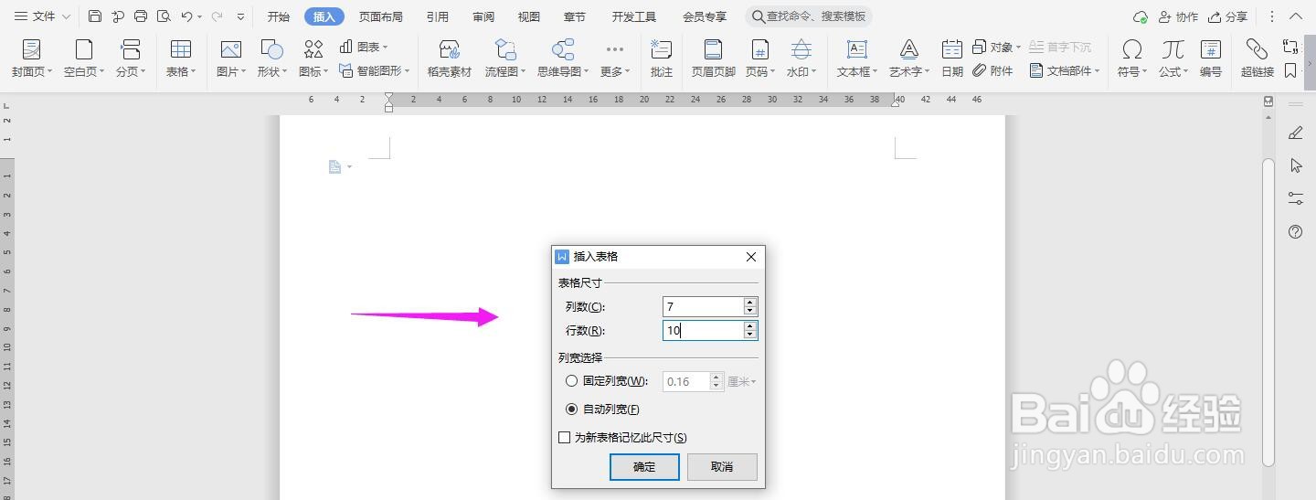This screenshot has height=500, width=1316.
Task: Cancel the insert table dialog with 取消
Action: pyautogui.click(x=722, y=466)
